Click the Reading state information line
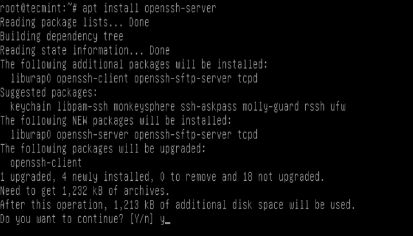Screen dimensions: 413x236 (85, 50)
